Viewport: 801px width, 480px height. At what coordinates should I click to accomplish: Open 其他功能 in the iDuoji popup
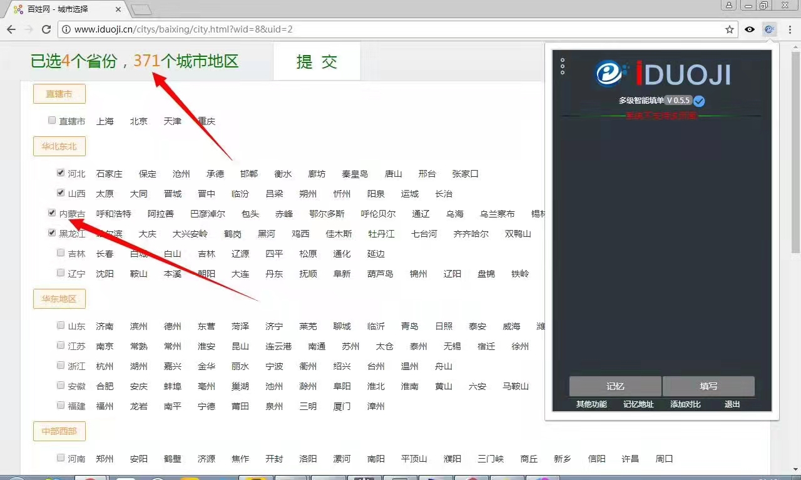591,404
